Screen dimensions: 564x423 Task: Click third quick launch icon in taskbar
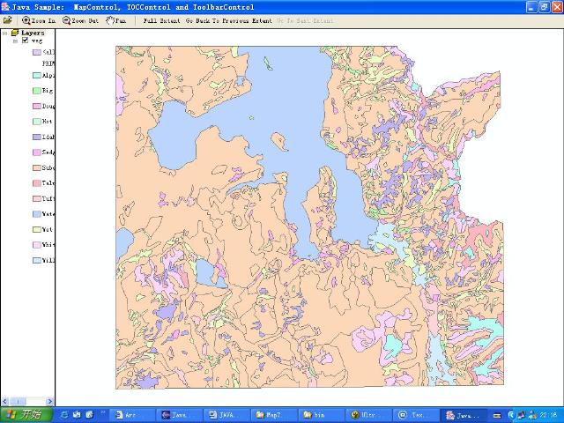89,415
